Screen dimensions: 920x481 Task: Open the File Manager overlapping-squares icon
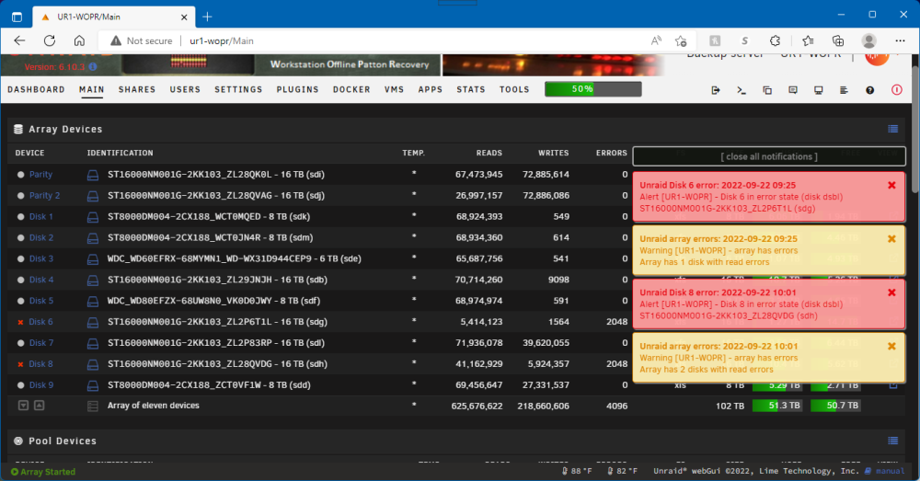pyautogui.click(x=767, y=90)
